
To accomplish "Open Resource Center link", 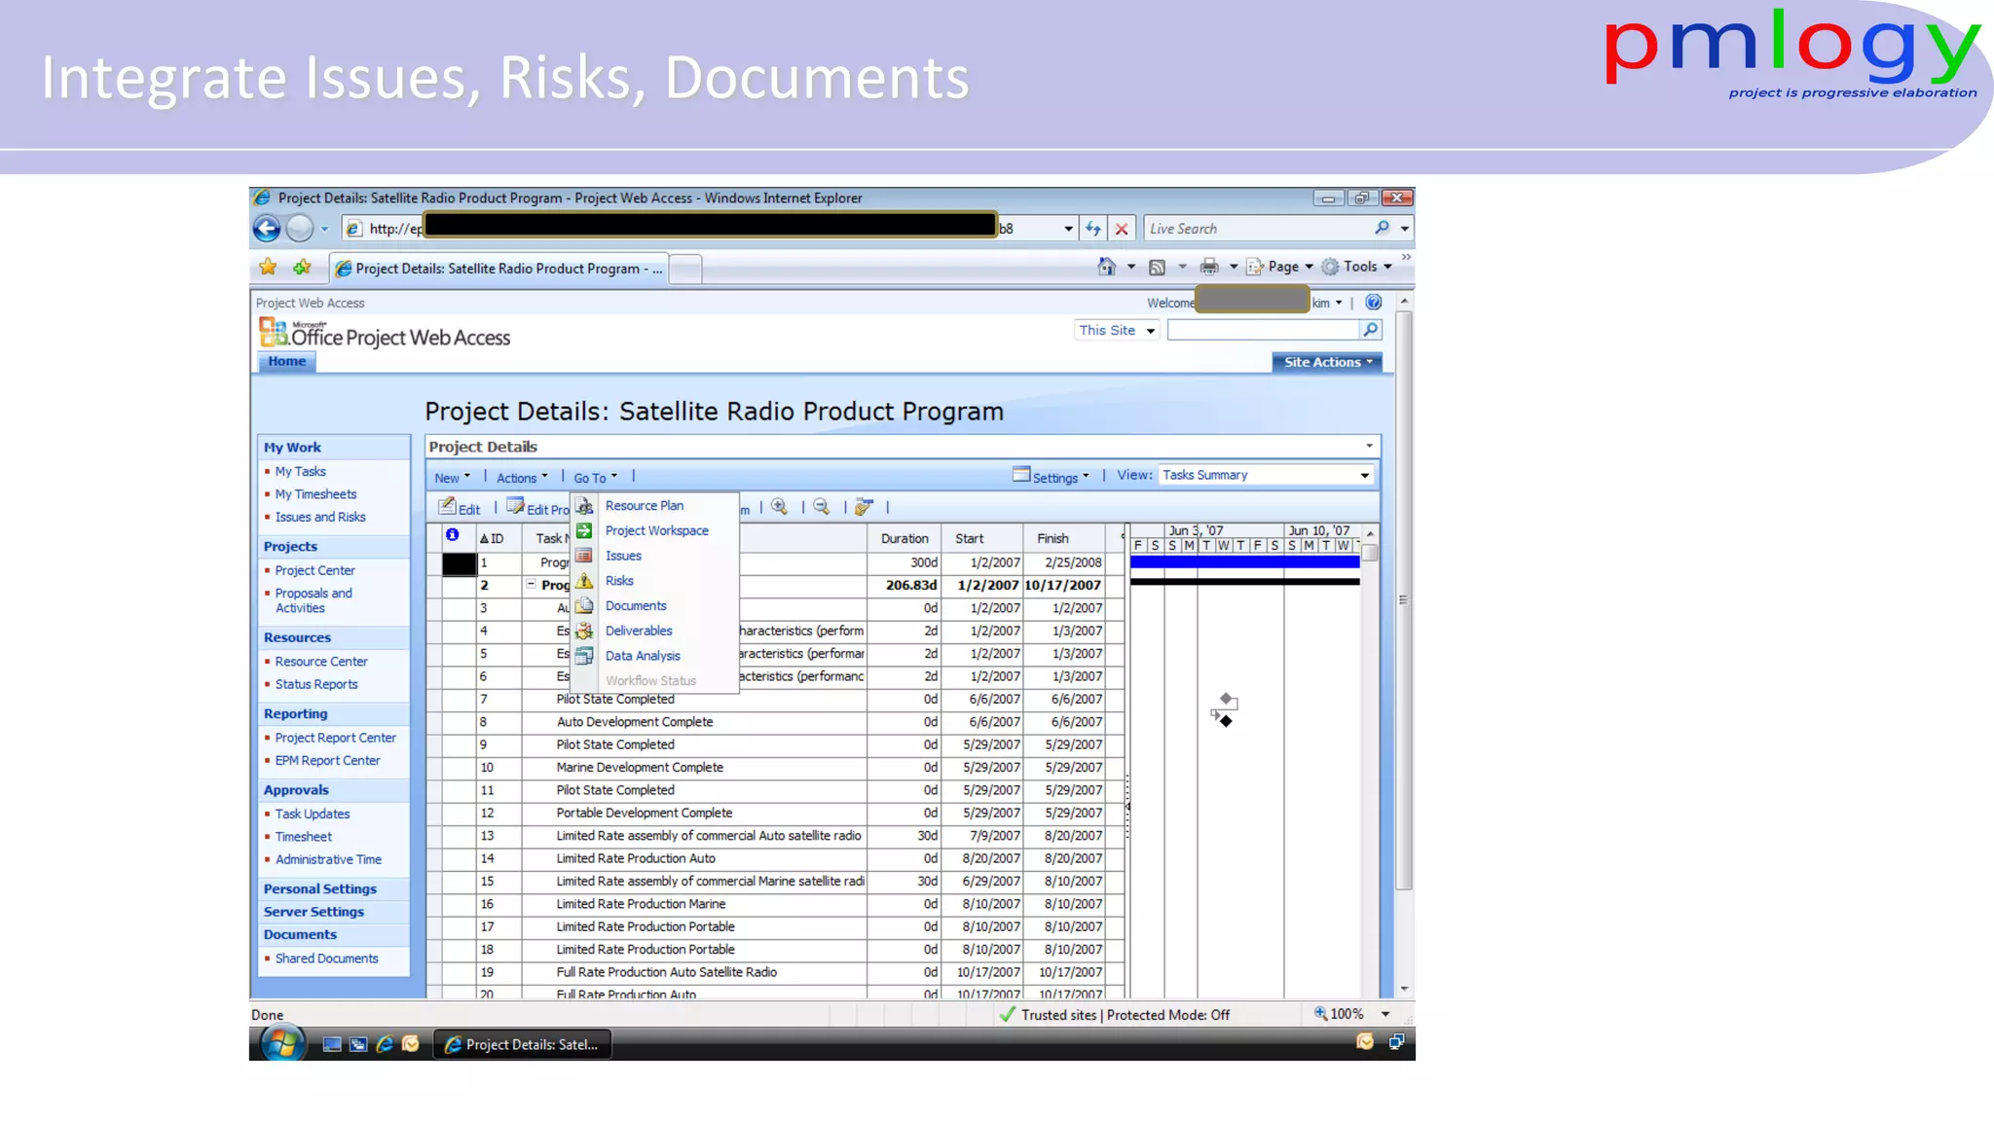I will [321, 662].
